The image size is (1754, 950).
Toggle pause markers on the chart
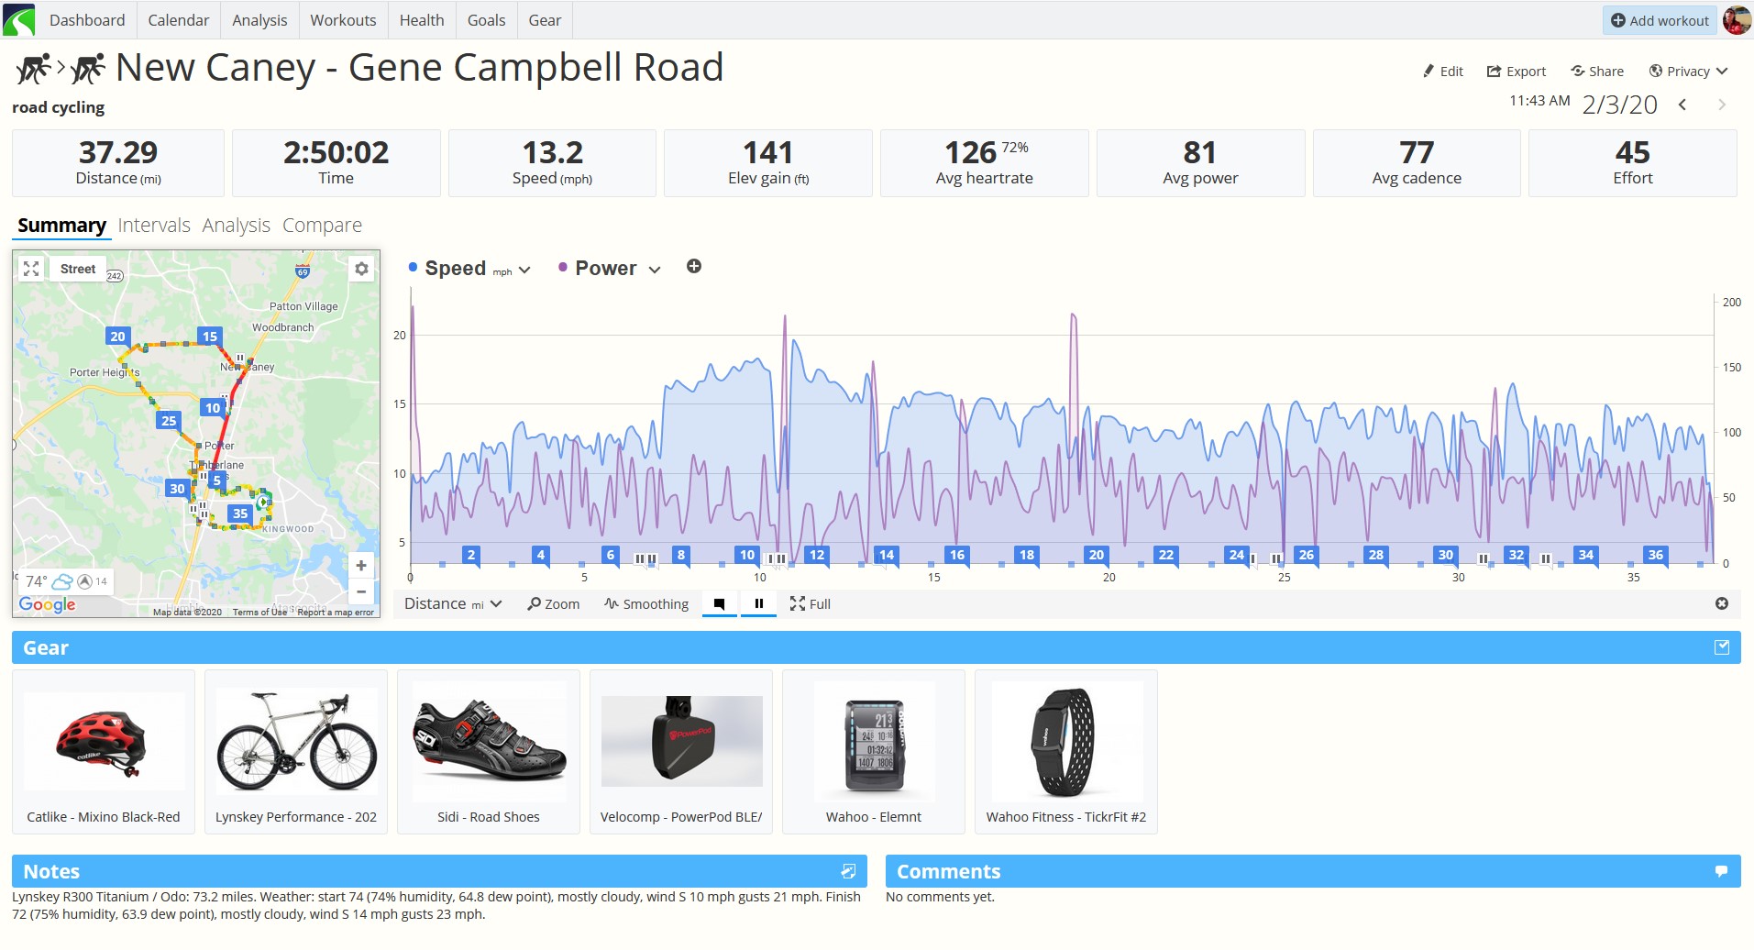point(759,604)
